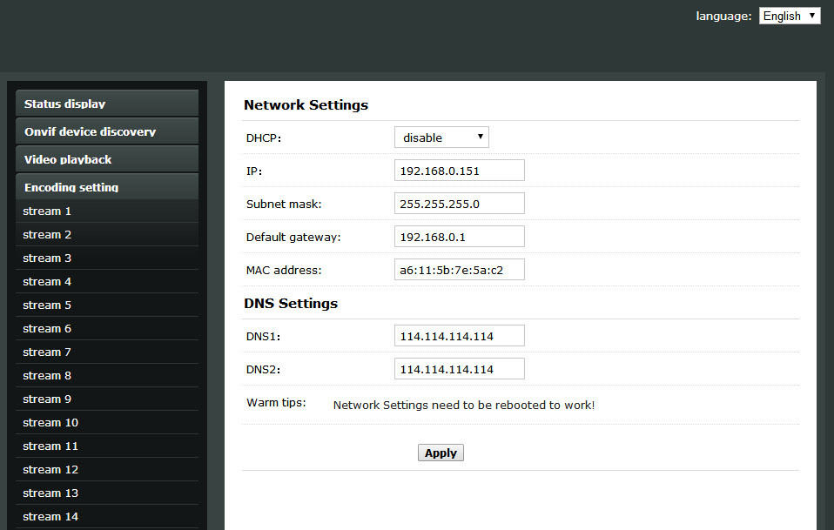Select stream 6 in sidebar
The width and height of the screenshot is (834, 530).
coord(107,328)
